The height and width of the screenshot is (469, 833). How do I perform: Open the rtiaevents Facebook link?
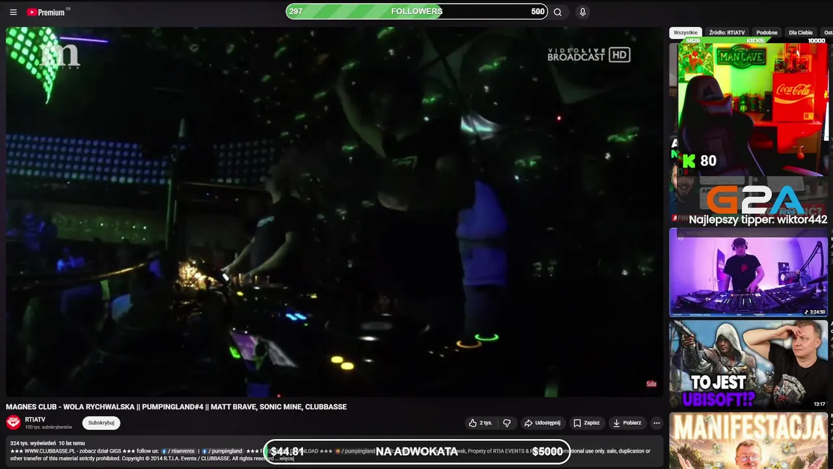click(178, 451)
